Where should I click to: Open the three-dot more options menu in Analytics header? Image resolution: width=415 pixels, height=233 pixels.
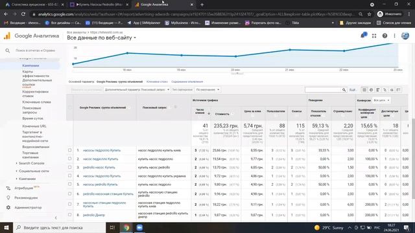pyautogui.click(x=395, y=36)
